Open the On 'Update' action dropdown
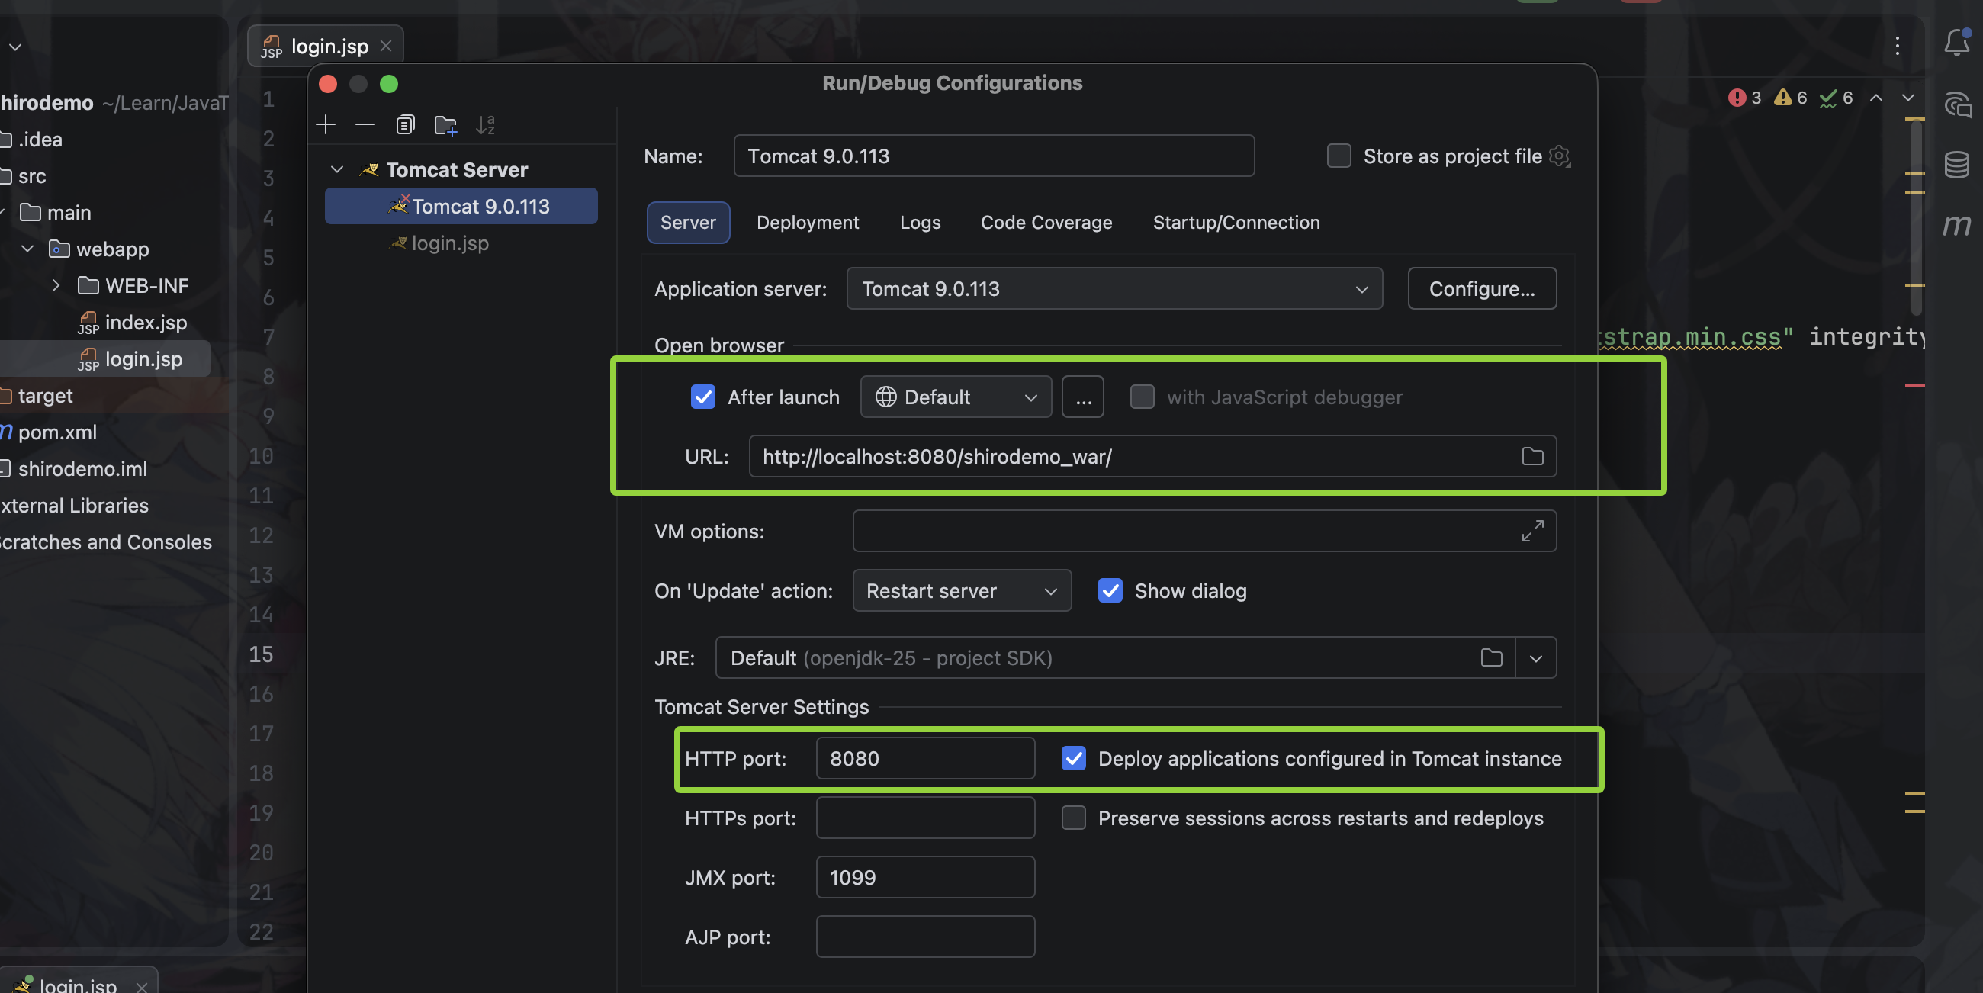The image size is (1983, 993). (x=961, y=590)
